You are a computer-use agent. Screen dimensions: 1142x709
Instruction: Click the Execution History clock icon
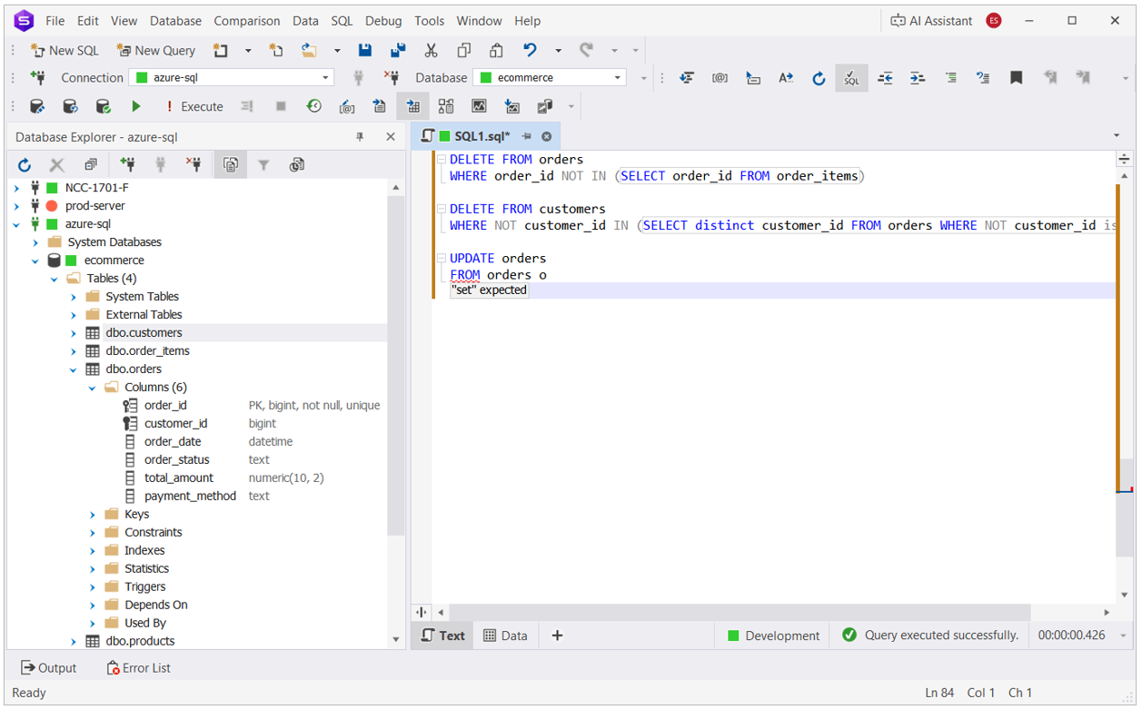314,106
